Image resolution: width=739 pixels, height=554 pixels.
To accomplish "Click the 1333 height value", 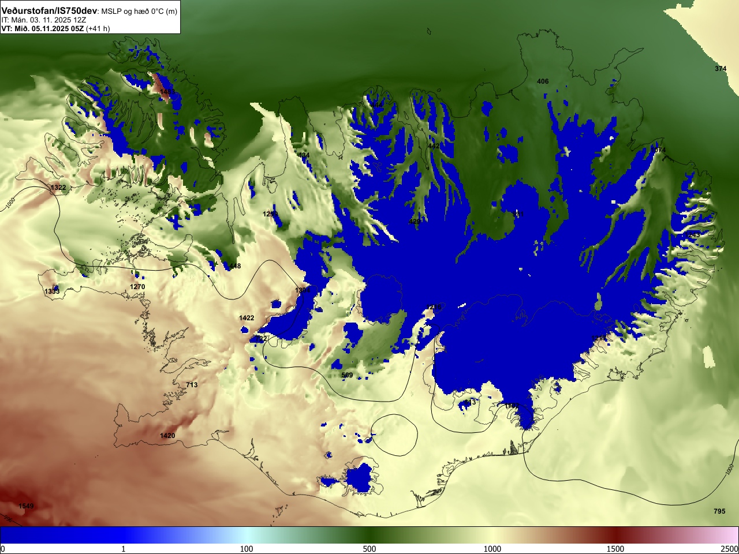I will coord(52,291).
